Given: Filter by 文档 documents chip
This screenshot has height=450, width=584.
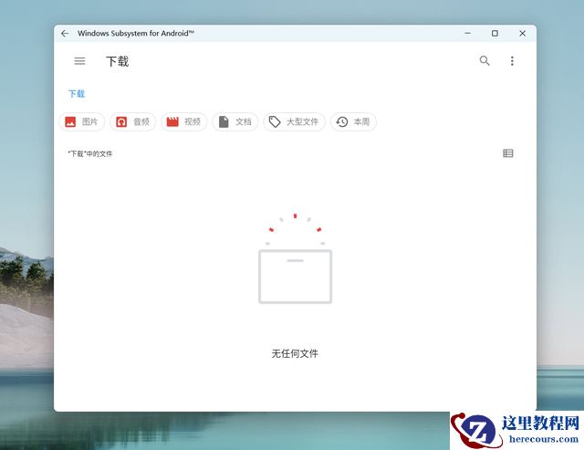Looking at the screenshot, I should 235,121.
